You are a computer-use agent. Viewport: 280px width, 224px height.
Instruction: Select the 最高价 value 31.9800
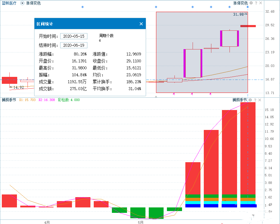(x=79, y=68)
